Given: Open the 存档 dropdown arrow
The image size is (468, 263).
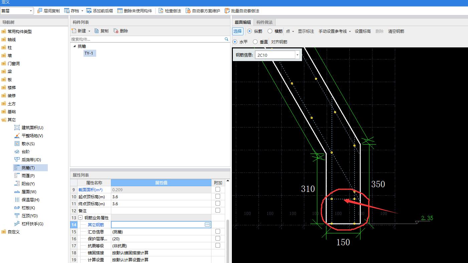Looking at the screenshot, I should [82, 11].
